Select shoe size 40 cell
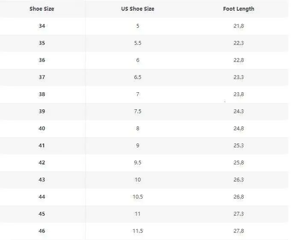Viewport: 291px width, 240px height. (42, 129)
